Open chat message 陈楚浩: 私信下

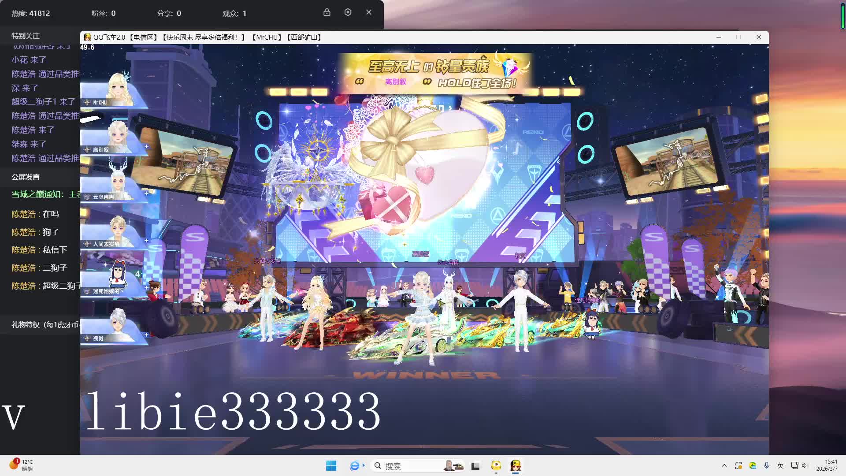[39, 250]
